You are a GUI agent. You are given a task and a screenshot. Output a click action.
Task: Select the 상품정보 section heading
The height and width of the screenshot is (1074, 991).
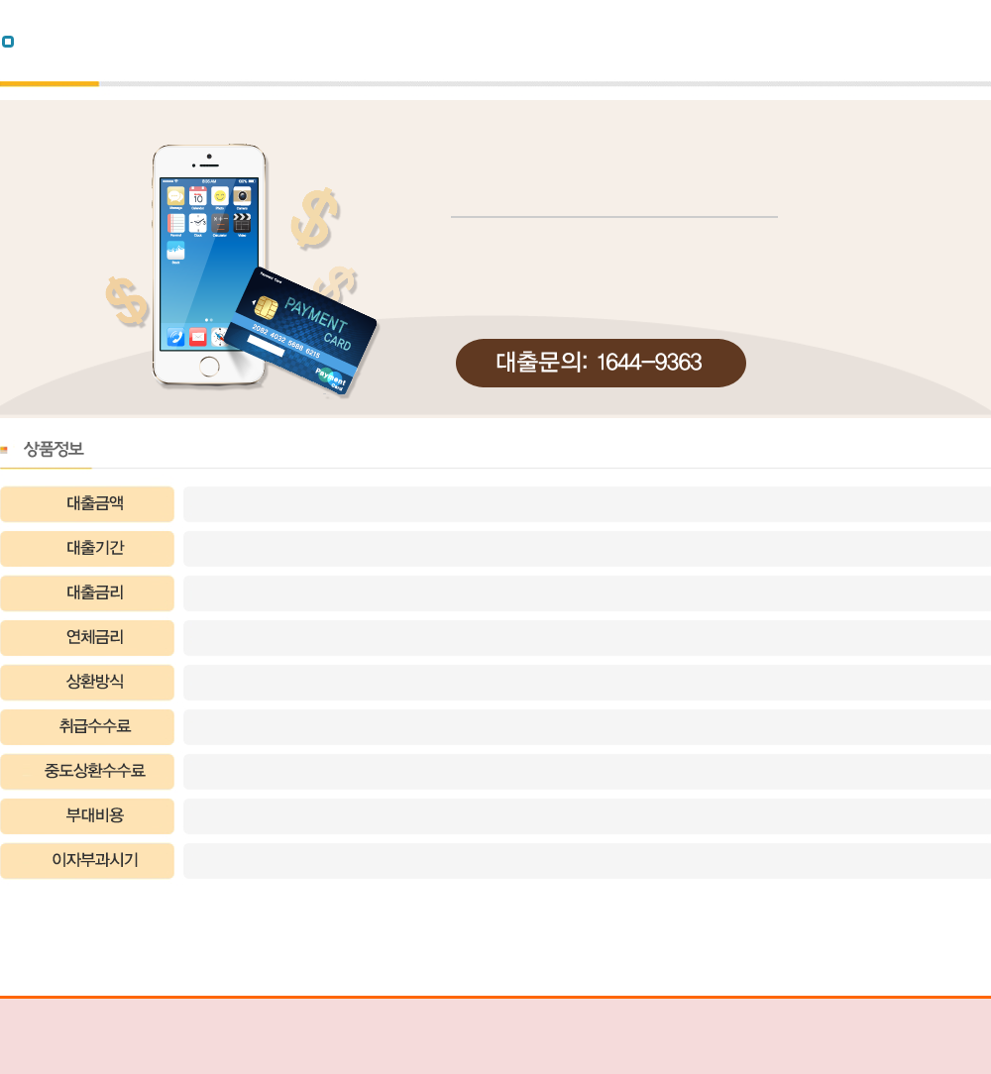54,450
